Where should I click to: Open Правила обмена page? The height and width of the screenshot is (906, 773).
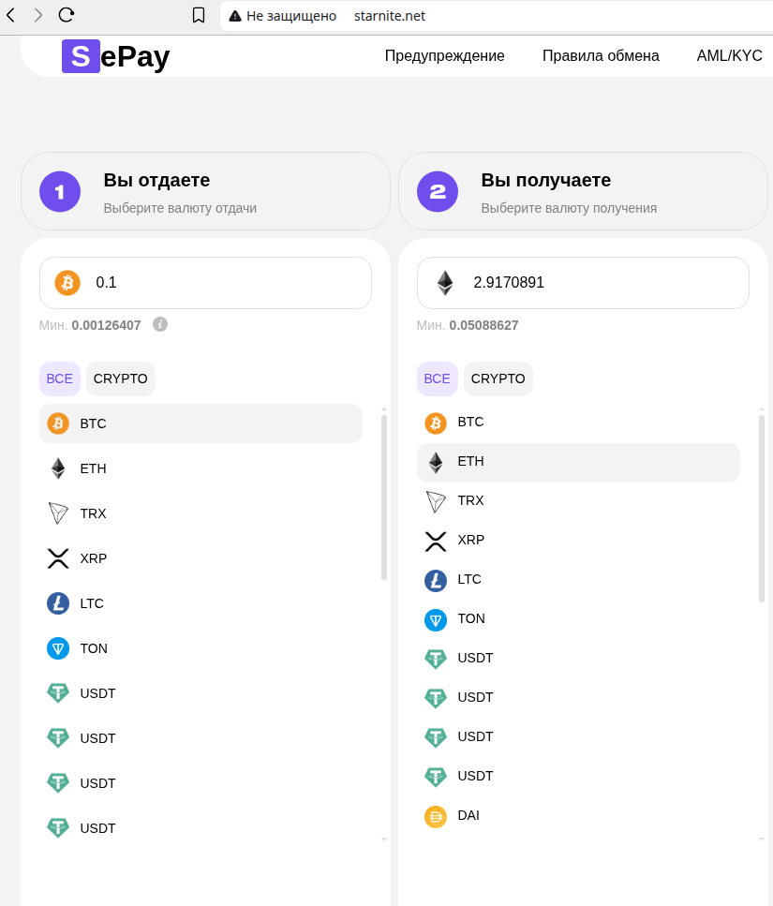(x=601, y=56)
